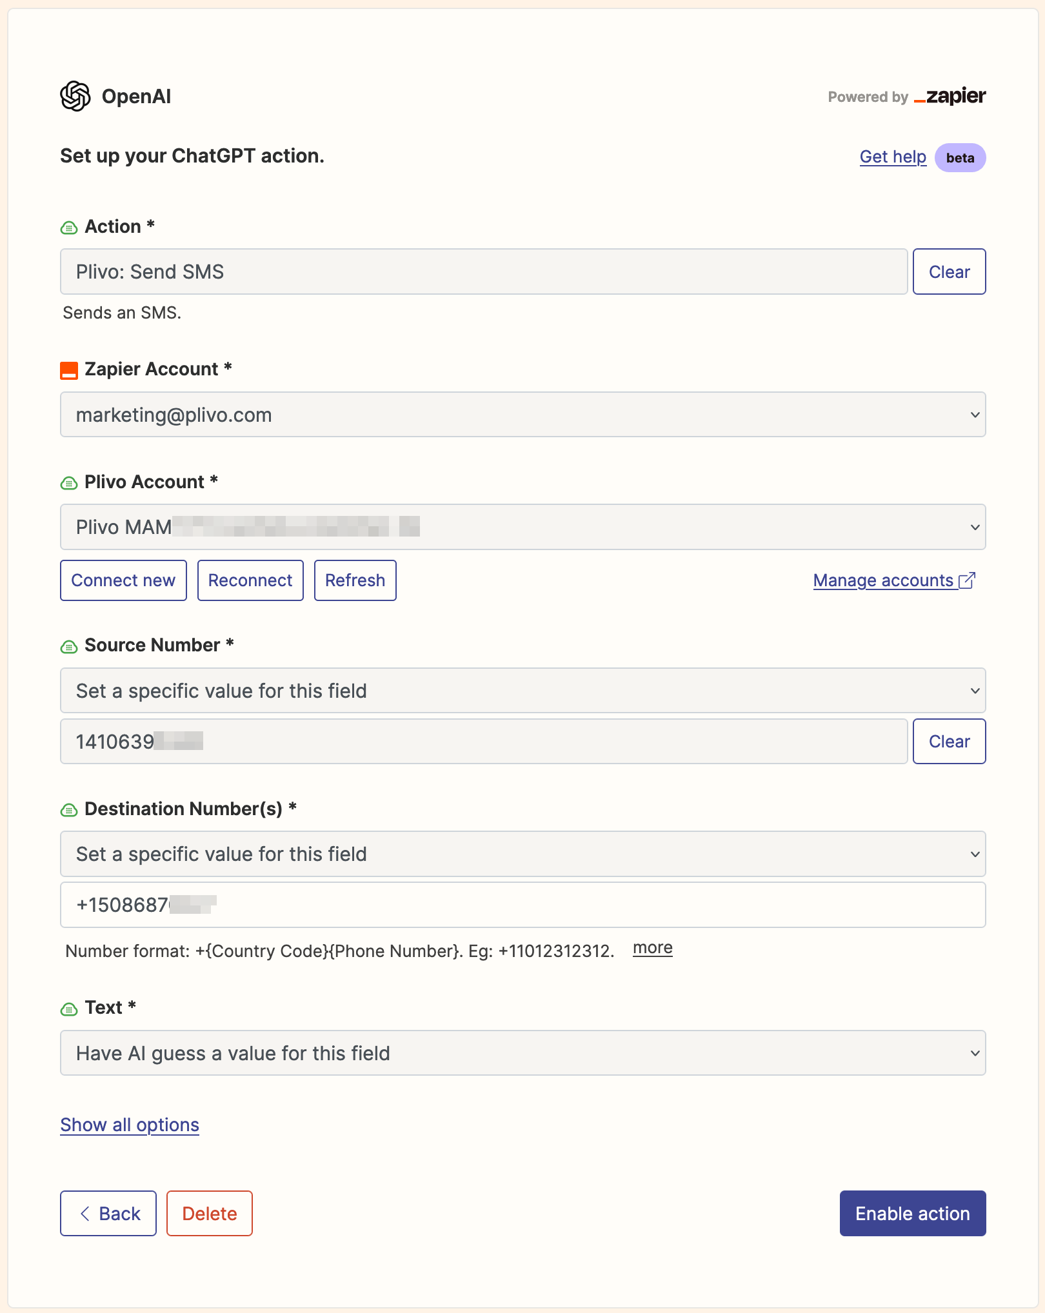Click the external-link icon on Manage accounts

[x=968, y=580]
